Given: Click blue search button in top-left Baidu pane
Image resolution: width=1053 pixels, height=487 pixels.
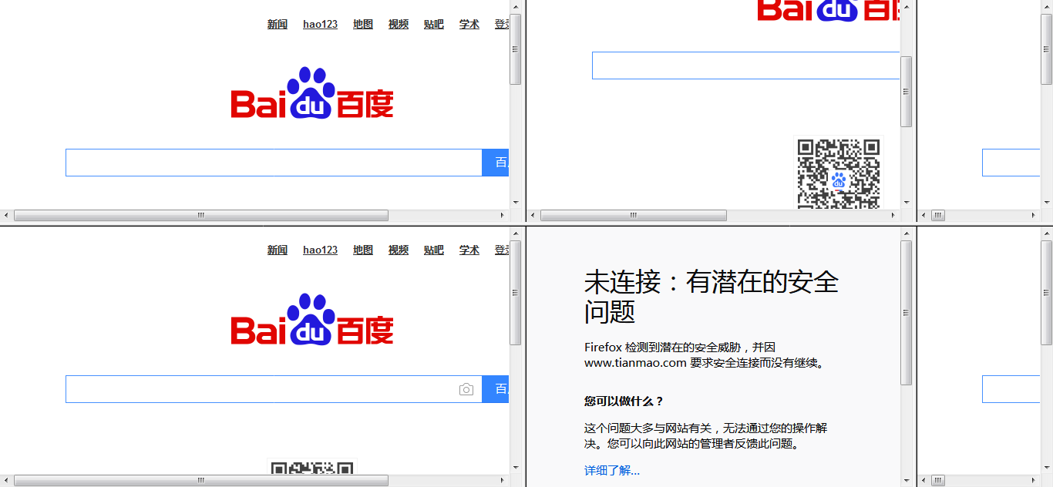Looking at the screenshot, I should click(496, 163).
